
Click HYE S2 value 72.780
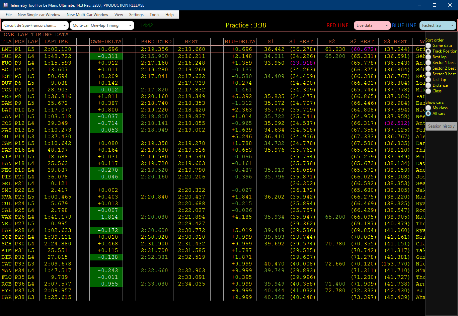click(x=335, y=291)
